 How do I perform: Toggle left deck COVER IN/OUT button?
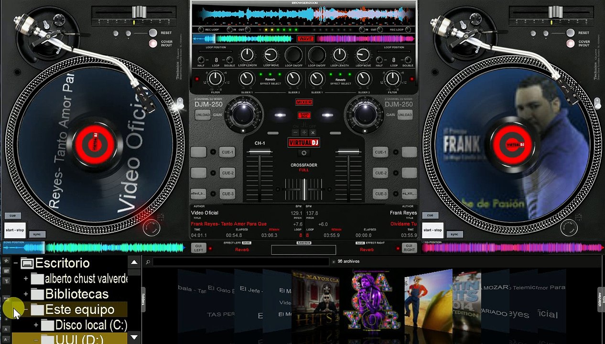tap(153, 43)
